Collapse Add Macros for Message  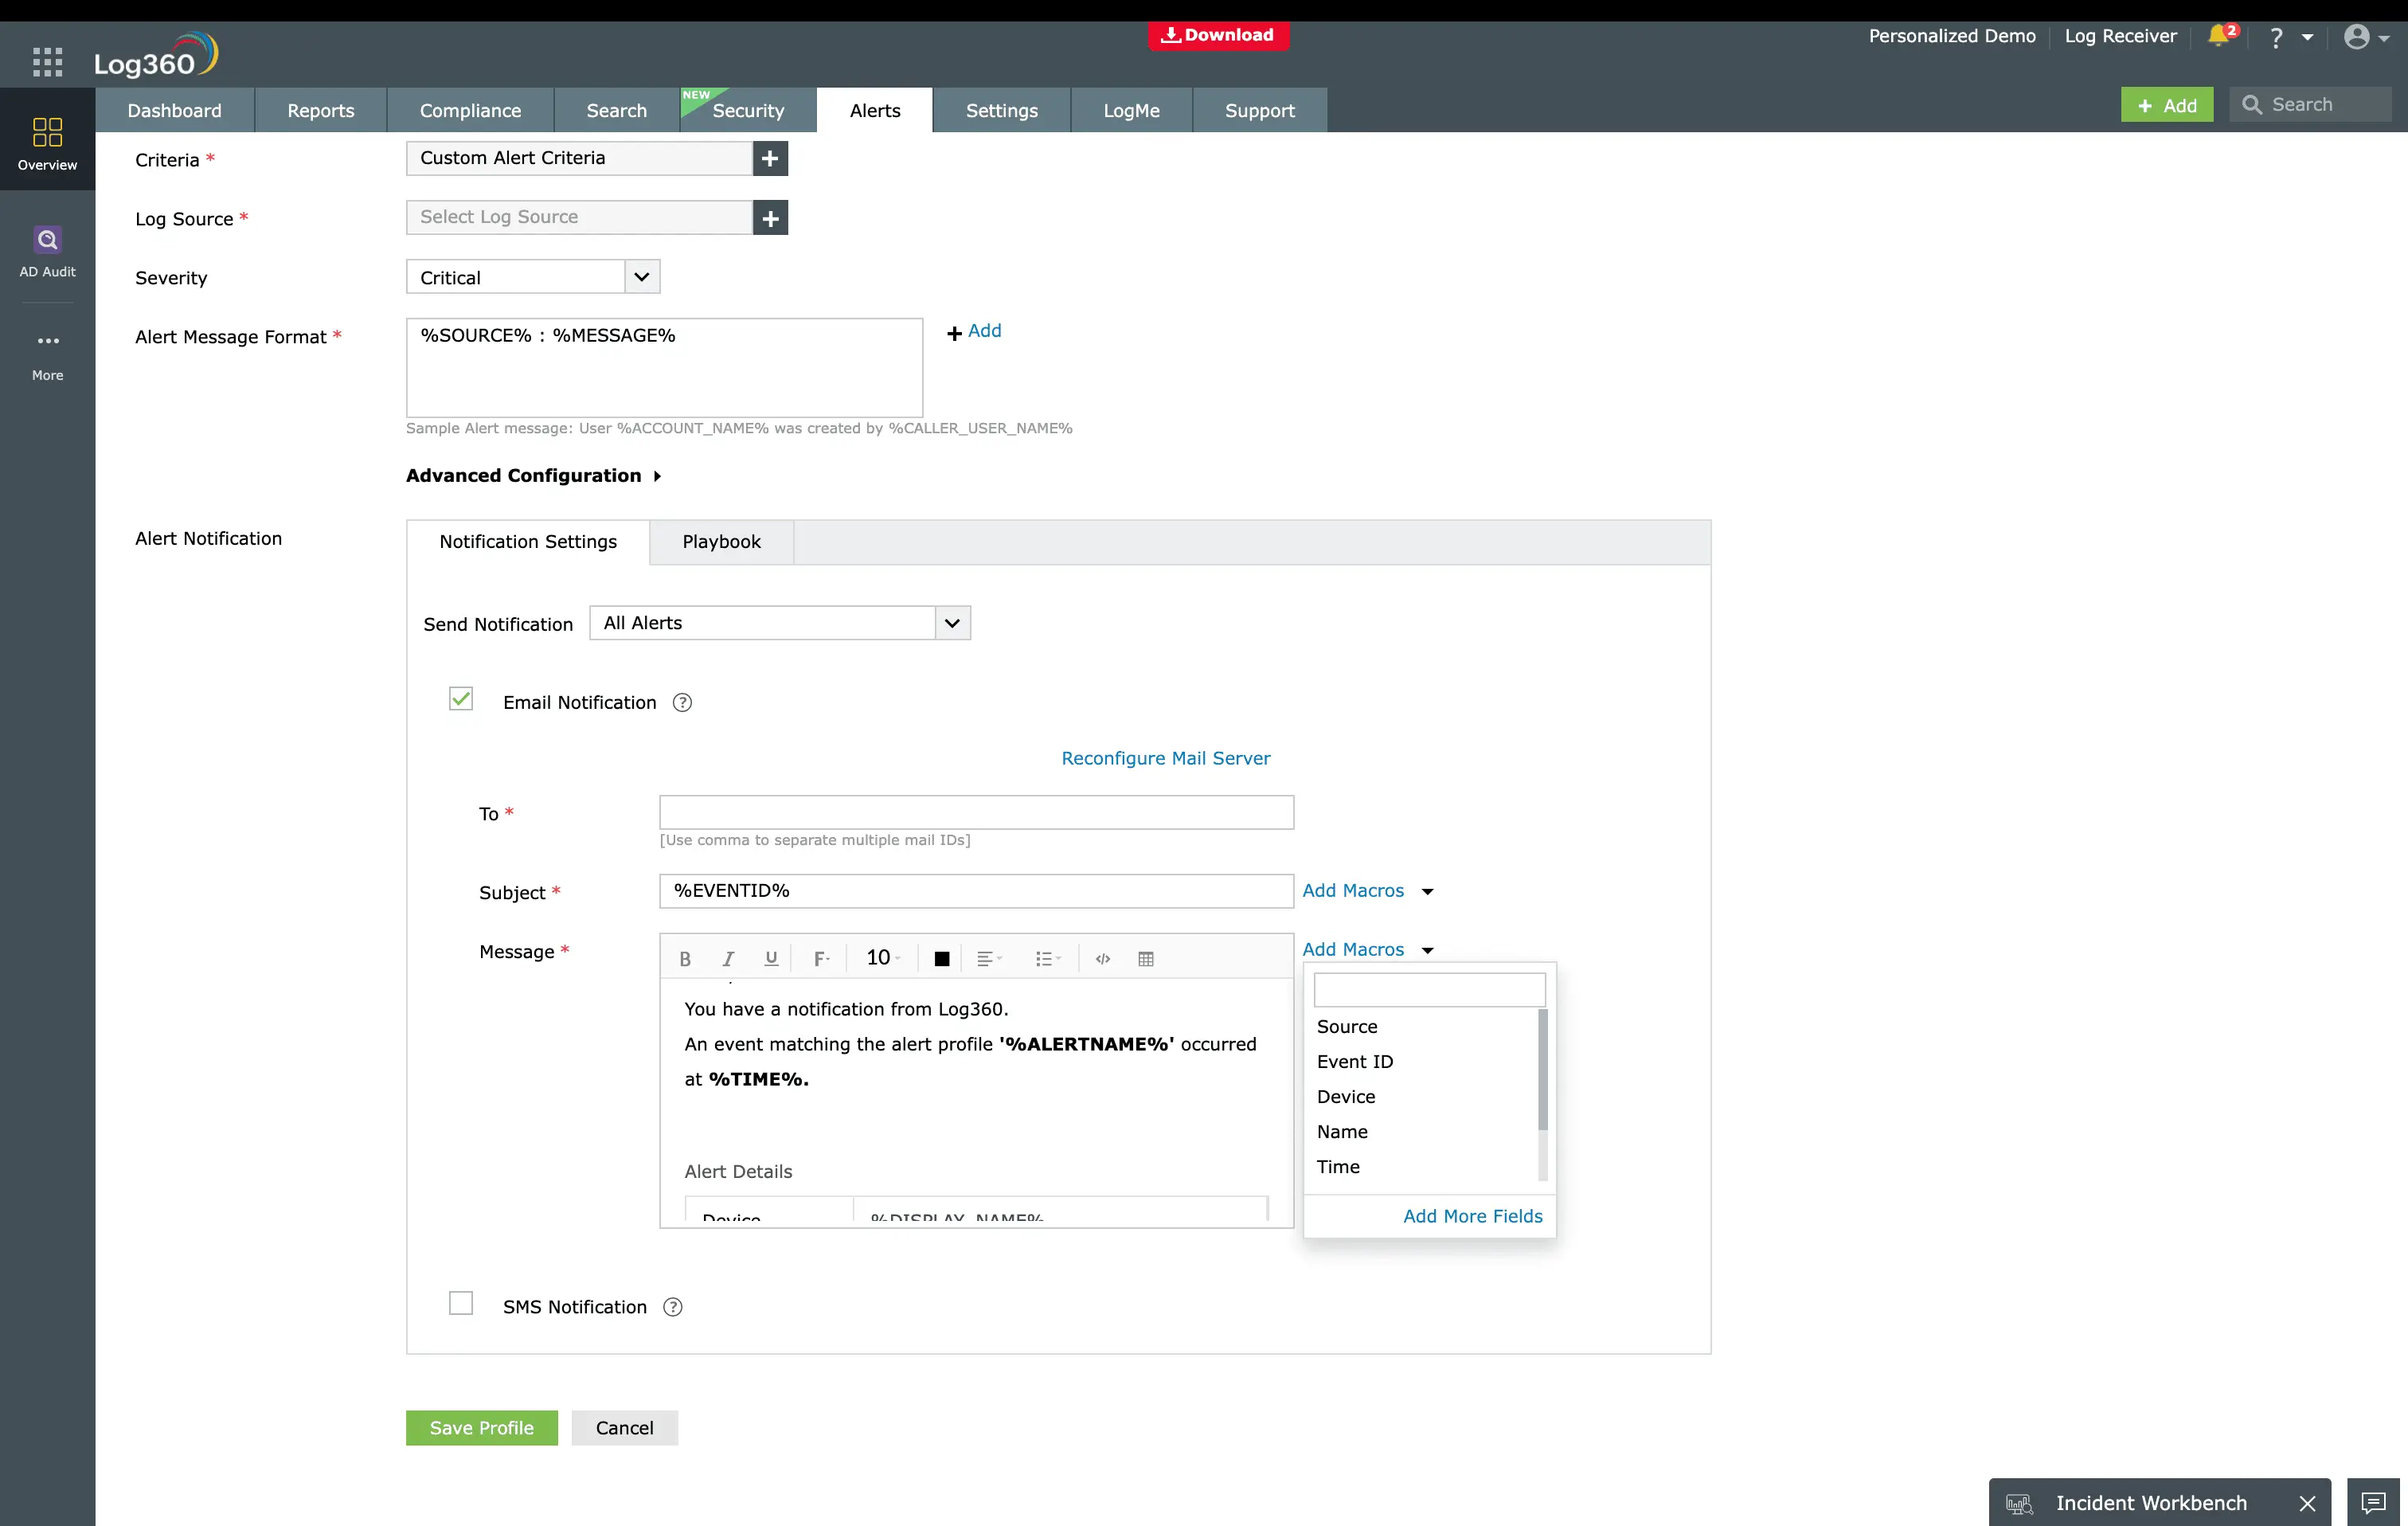[x=1367, y=949]
